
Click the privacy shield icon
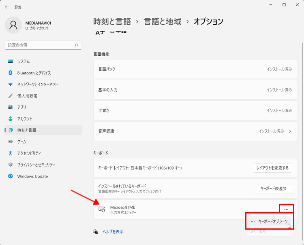pyautogui.click(x=11, y=165)
